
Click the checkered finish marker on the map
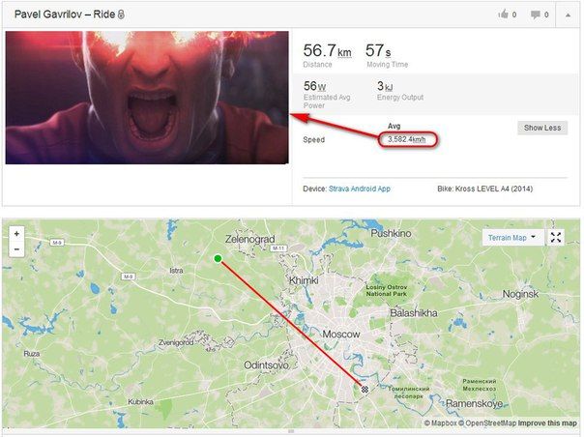[365, 389]
